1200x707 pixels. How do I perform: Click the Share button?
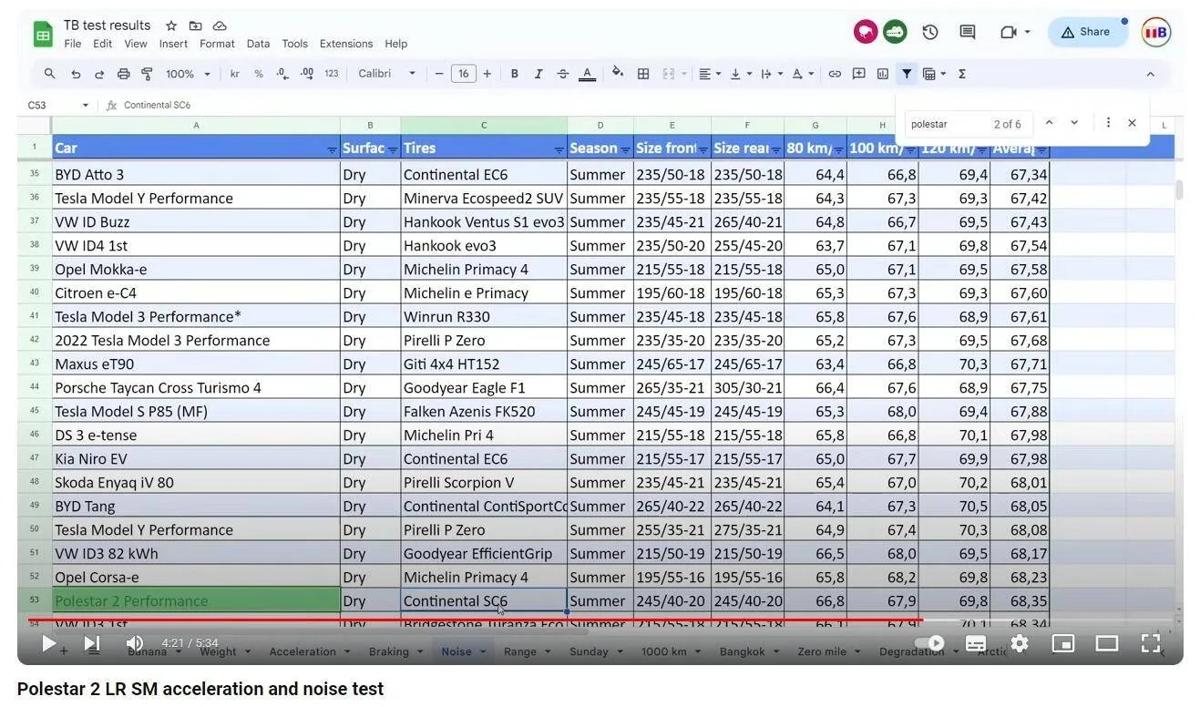[x=1087, y=32]
